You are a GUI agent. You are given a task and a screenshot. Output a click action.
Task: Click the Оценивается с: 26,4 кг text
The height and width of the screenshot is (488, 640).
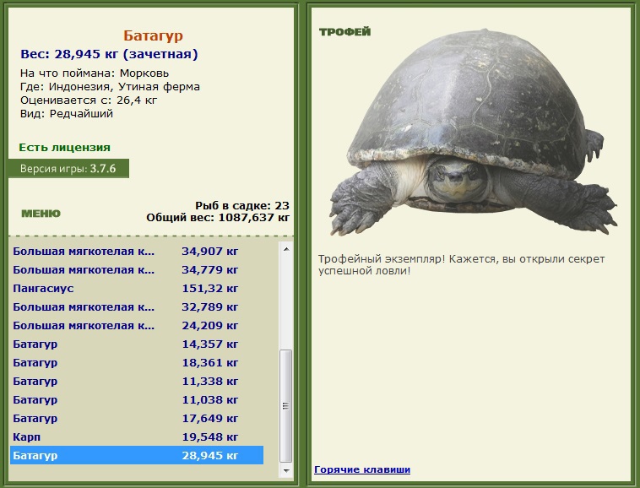[x=89, y=100]
